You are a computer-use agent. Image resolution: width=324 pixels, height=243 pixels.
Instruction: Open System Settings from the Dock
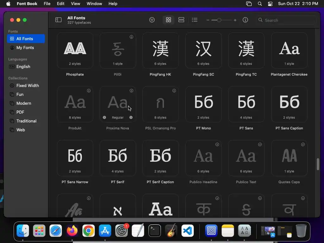(121, 231)
